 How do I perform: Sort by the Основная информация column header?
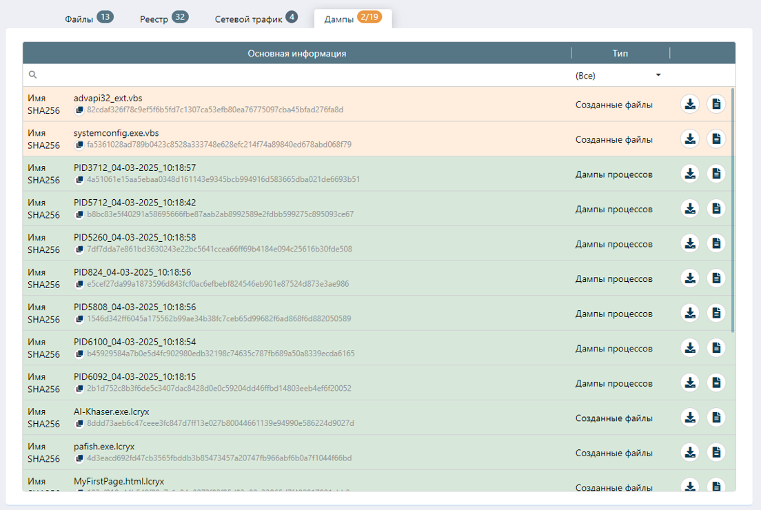[x=296, y=53]
